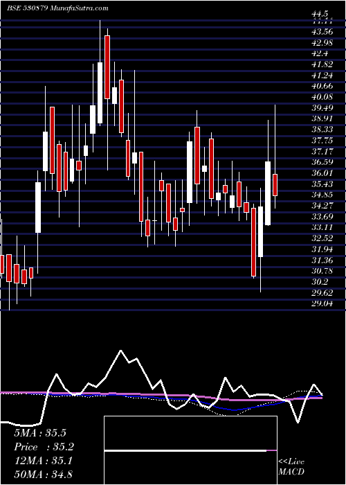This screenshot has height=485, width=346.
Task: Click the 41.24 price axis label
Action: [x=322, y=75]
